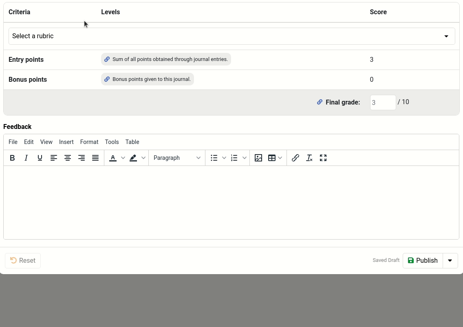Open the Insert menu
The height and width of the screenshot is (327, 463).
point(66,142)
